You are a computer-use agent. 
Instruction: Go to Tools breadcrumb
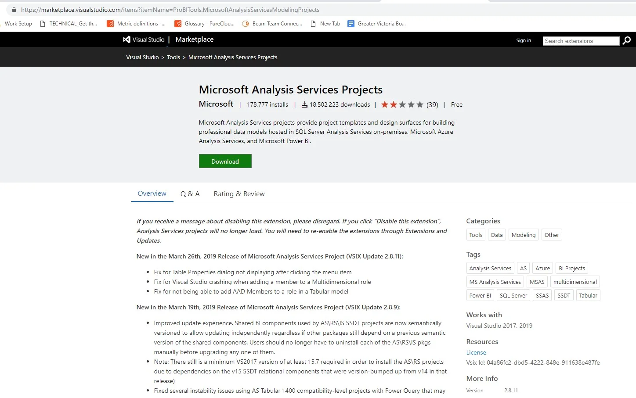coord(173,57)
